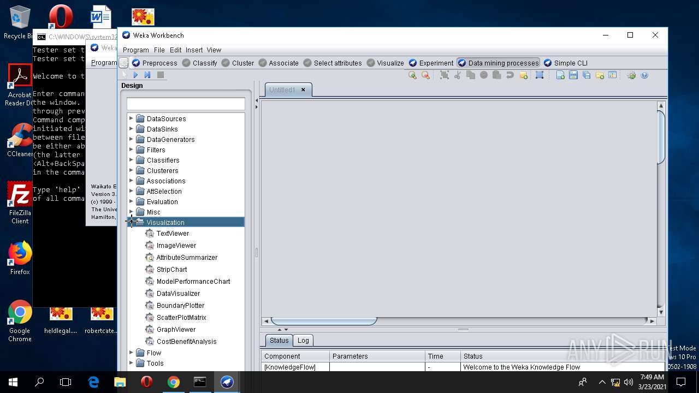The image size is (699, 393).
Task: Click the Zoom out toolbar icon
Action: pos(425,75)
